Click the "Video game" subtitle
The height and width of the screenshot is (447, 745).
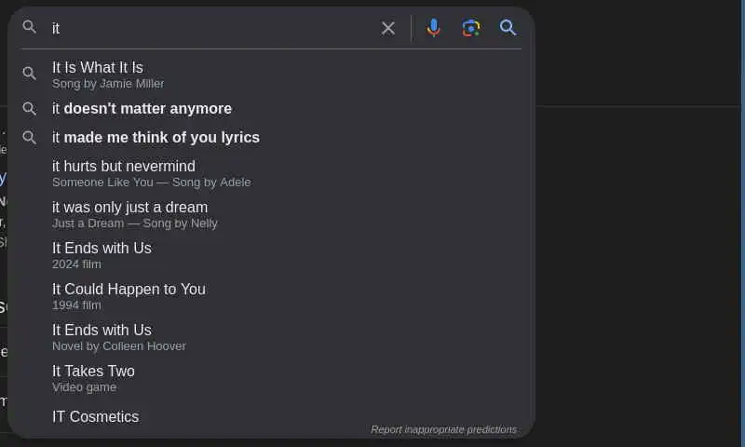[x=84, y=387]
